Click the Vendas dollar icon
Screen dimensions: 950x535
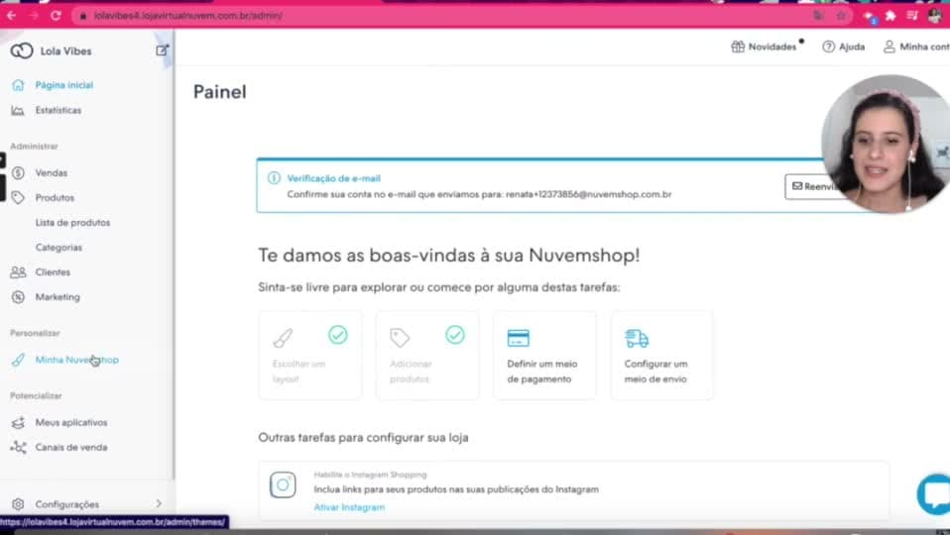tap(18, 173)
